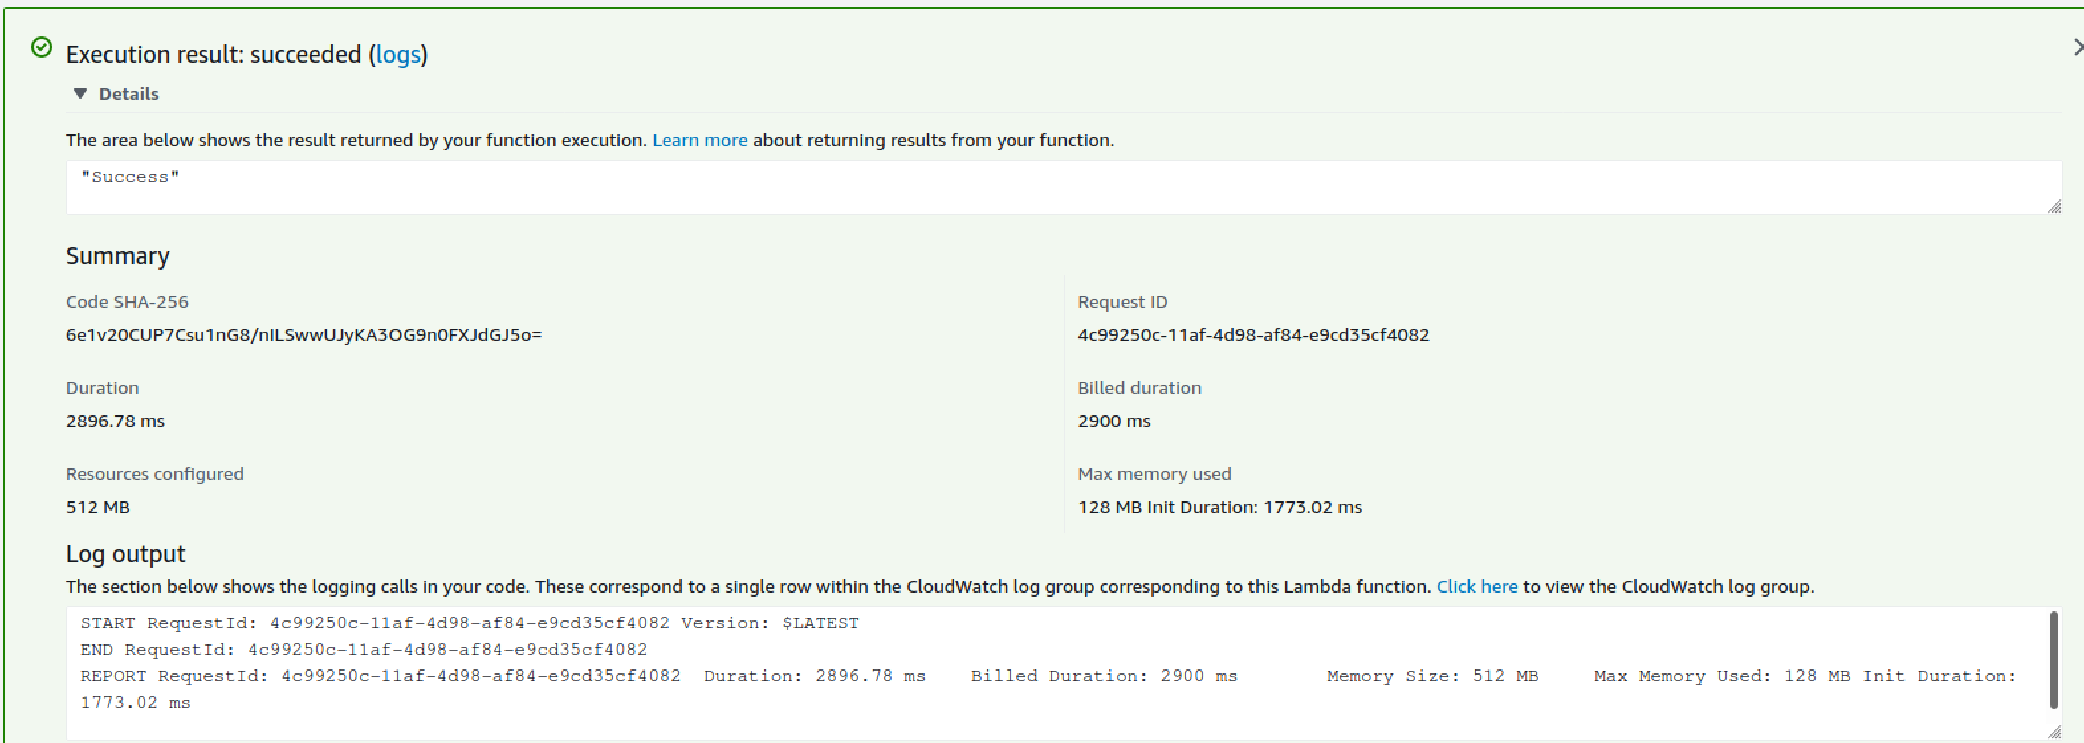2084x743 pixels.
Task: Open the logs link next to succeeded
Action: [x=399, y=54]
